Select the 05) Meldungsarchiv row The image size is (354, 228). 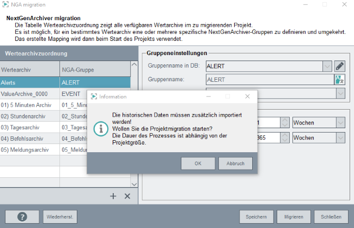pos(44,150)
